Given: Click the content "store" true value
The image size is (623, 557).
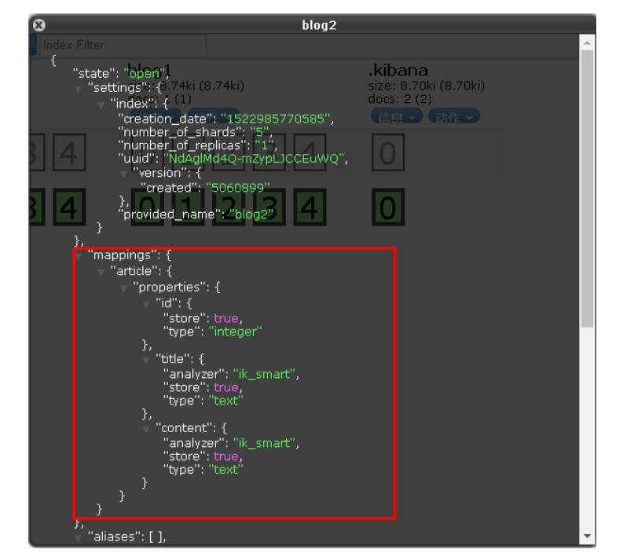Looking at the screenshot, I should click(x=225, y=456).
